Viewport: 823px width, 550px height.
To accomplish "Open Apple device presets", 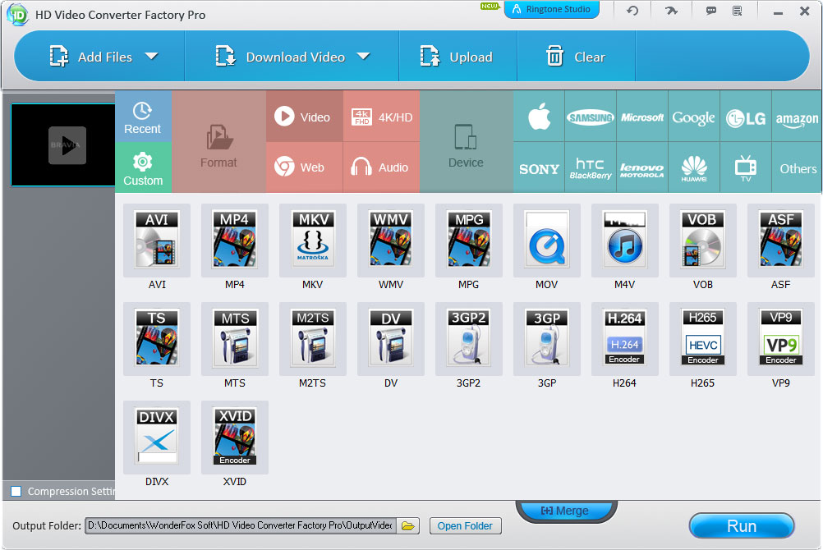I will [x=539, y=117].
